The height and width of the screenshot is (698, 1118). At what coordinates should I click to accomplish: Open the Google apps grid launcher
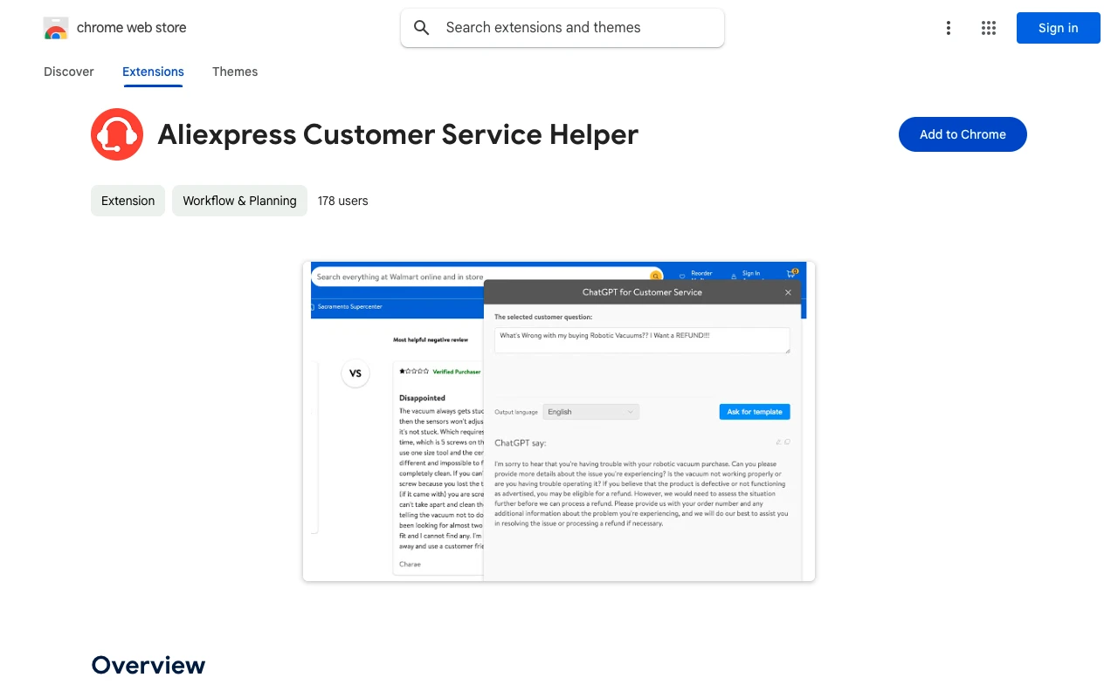989,28
